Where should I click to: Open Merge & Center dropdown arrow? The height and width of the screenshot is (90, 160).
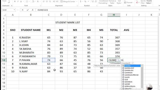pos(77,1)
